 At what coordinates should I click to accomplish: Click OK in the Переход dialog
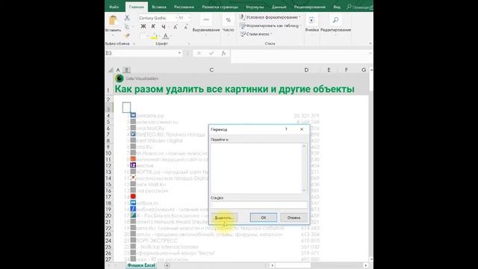pos(264,217)
